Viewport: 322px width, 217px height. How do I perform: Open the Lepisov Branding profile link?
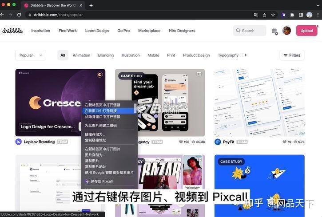39,142
